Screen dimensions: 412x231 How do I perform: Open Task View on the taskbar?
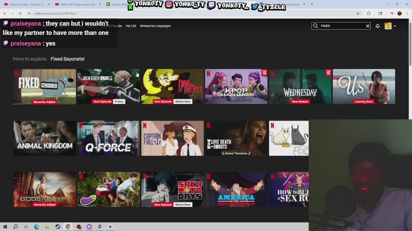click(x=26, y=227)
